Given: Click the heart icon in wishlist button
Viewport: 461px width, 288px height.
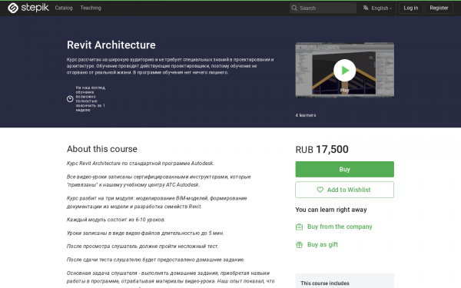Looking at the screenshot, I should [320, 190].
